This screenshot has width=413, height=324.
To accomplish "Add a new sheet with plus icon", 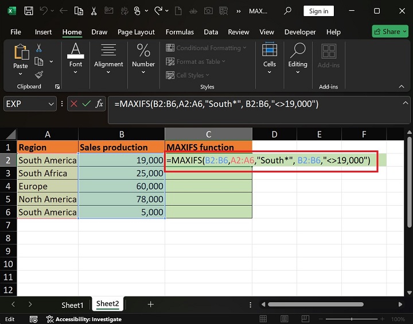I will pyautogui.click(x=150, y=304).
